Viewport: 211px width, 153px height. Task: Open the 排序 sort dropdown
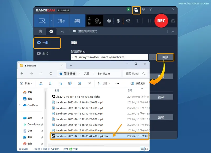(x=104, y=83)
